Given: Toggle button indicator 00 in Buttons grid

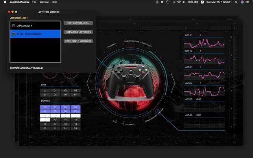Looking at the screenshot, I should click(x=45, y=107).
